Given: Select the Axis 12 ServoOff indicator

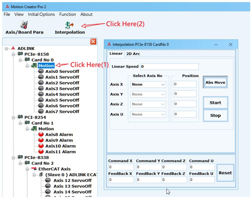Looking at the screenshot, I should (48, 180).
